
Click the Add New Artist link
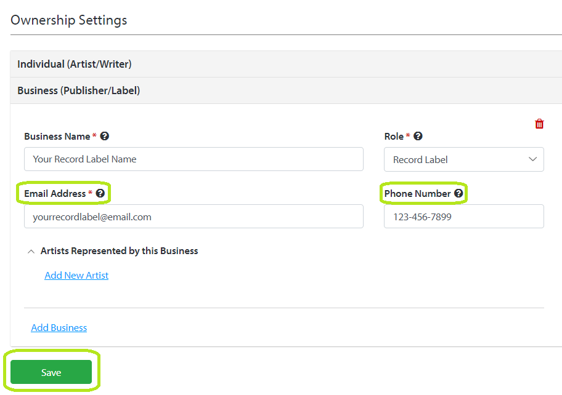pos(76,275)
